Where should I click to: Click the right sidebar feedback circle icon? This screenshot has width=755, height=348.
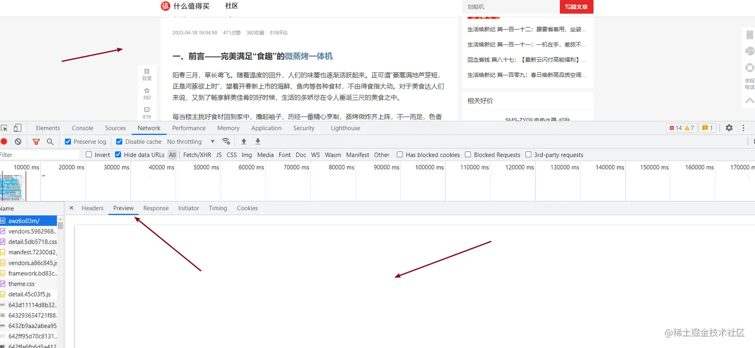[x=750, y=67]
